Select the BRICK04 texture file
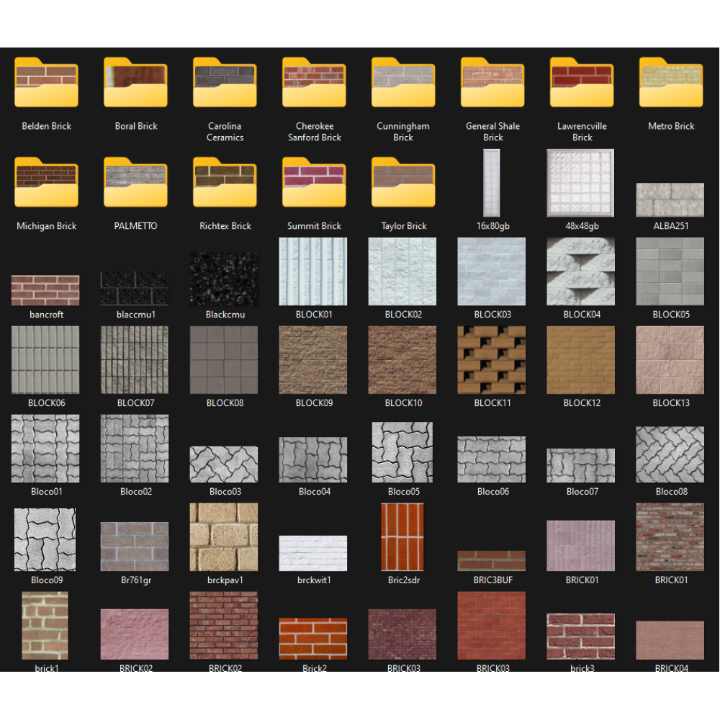The image size is (720, 720). [x=670, y=640]
